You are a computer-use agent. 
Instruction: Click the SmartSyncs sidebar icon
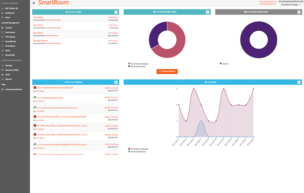point(2,46)
